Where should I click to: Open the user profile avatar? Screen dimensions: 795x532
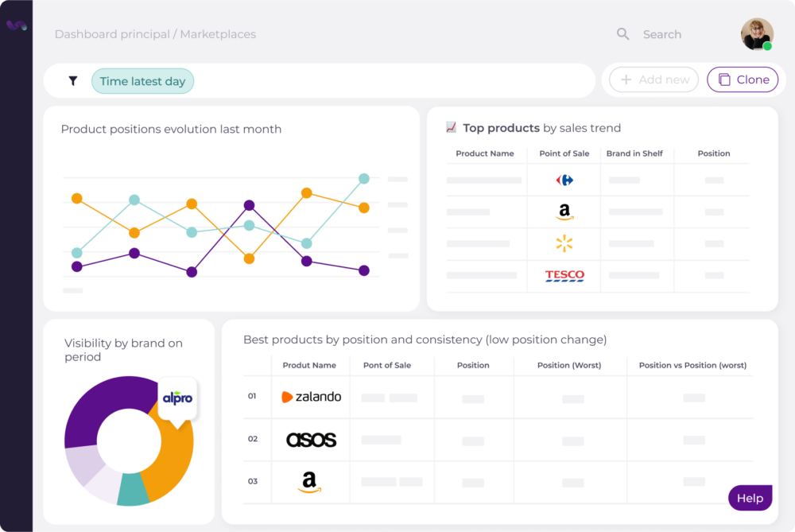[757, 34]
